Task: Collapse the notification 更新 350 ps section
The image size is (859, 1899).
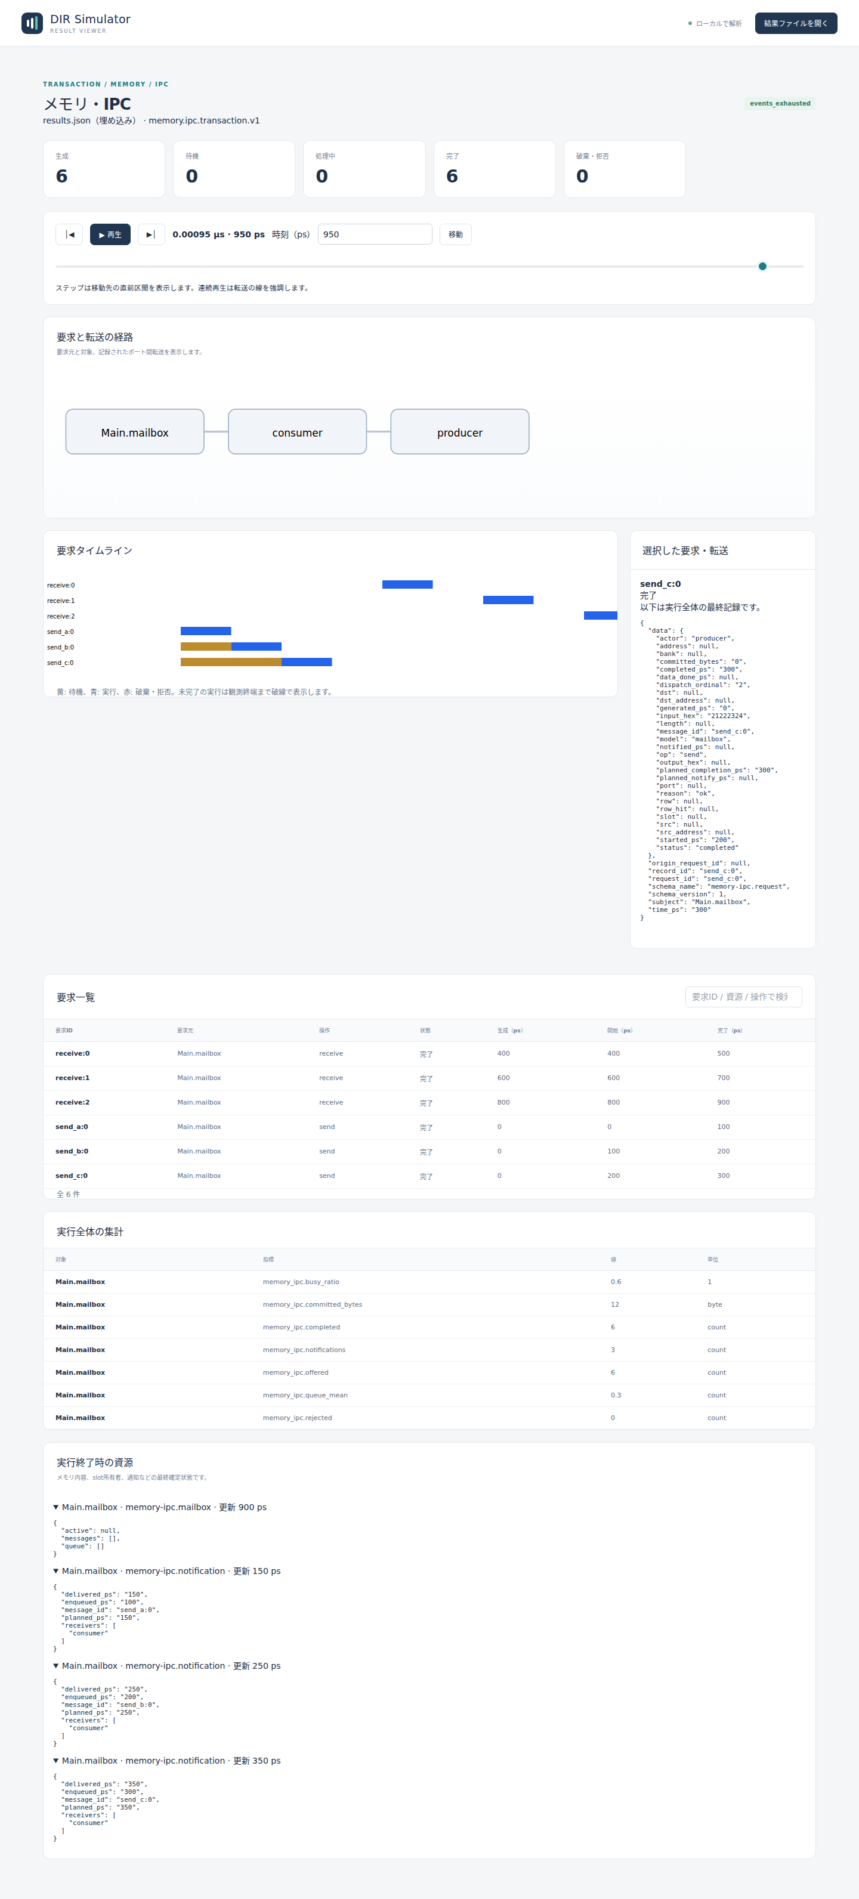Action: (x=166, y=1761)
